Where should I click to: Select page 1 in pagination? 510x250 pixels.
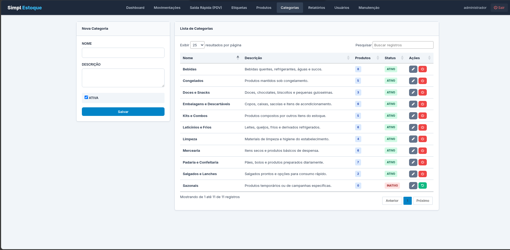[x=407, y=201]
